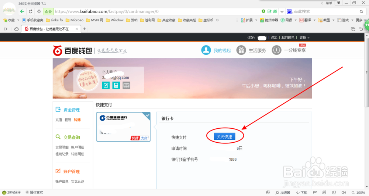This screenshot has height=196, width=369.
Task: Toggle the sidebar panel icon left of tabs
Action: (x=6, y=29)
